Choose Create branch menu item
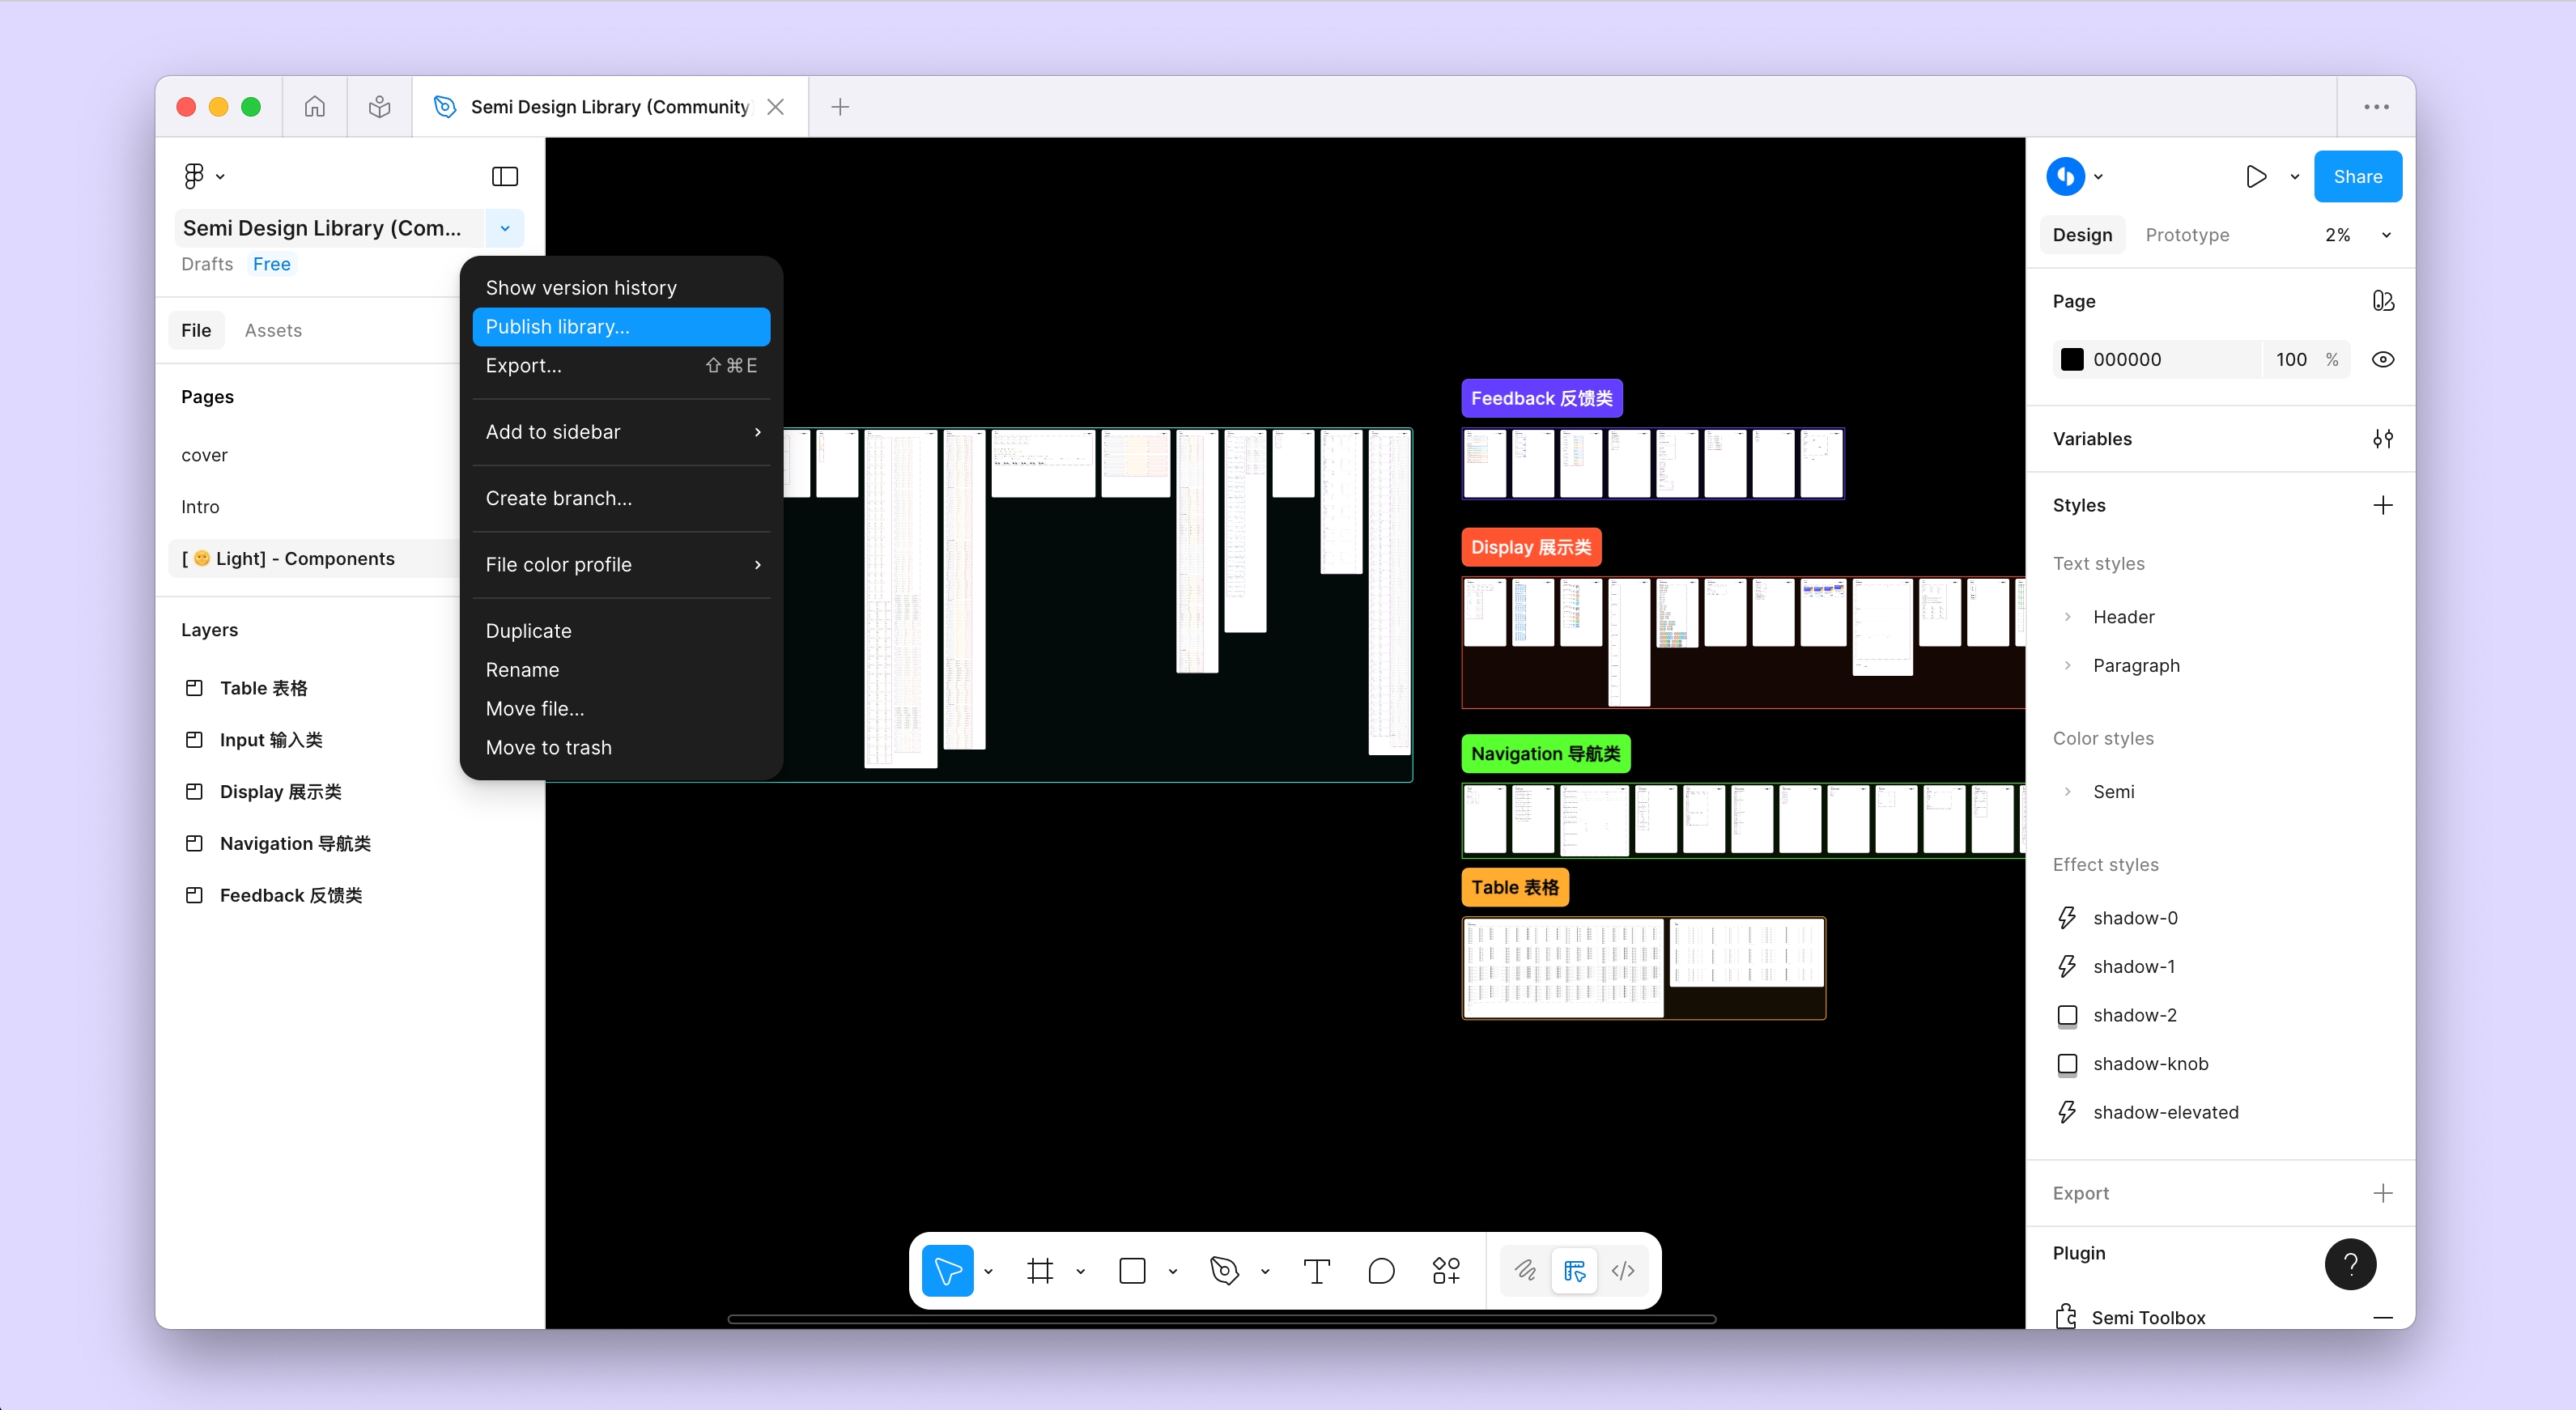The image size is (2576, 1410). tap(621, 498)
